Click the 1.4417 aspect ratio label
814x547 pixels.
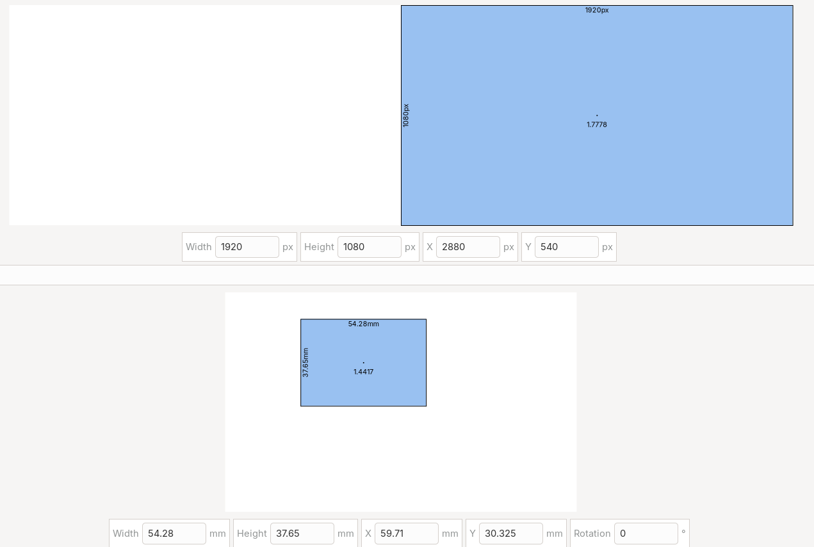pyautogui.click(x=364, y=372)
